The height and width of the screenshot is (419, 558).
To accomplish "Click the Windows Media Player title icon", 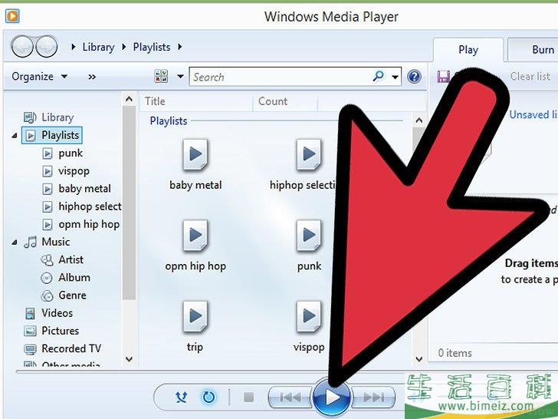I will (x=12, y=16).
